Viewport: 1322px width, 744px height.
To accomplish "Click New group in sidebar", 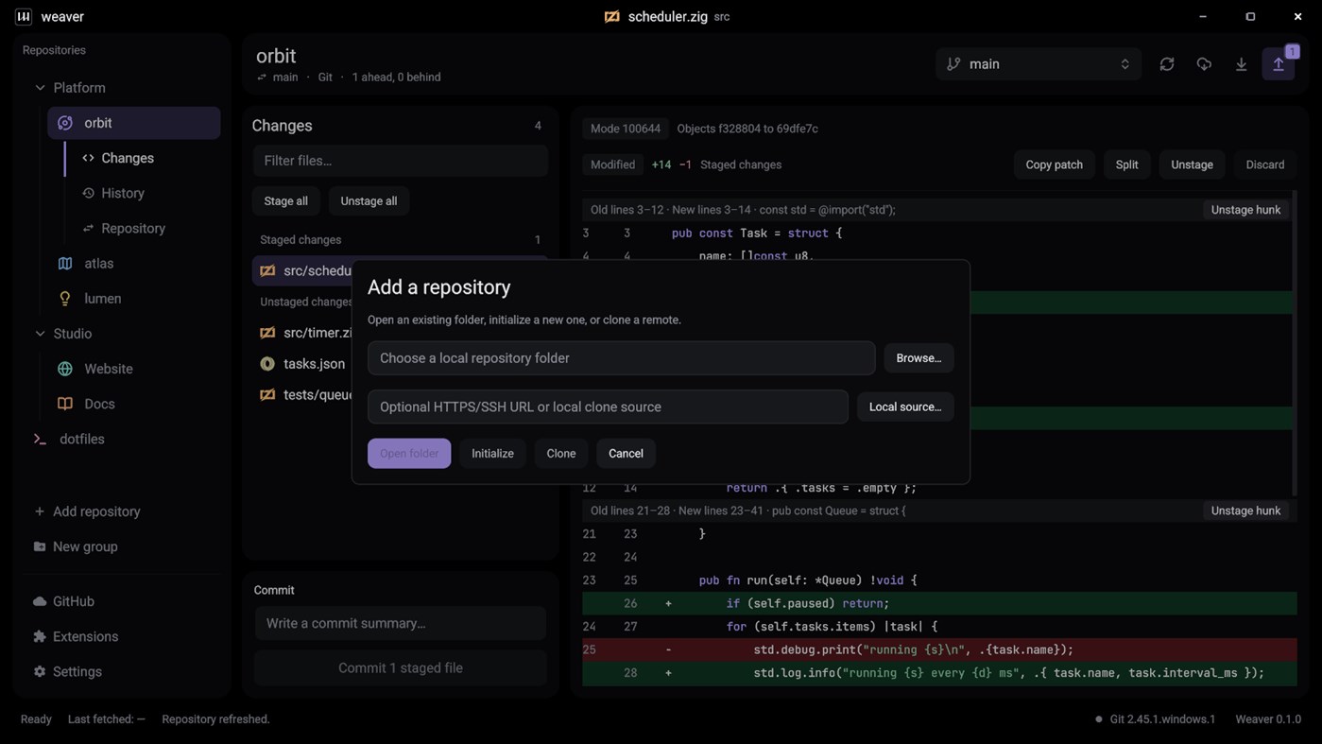I will point(123,546).
